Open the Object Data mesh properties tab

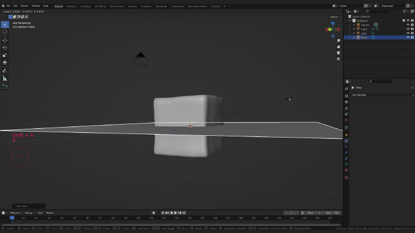click(346, 165)
